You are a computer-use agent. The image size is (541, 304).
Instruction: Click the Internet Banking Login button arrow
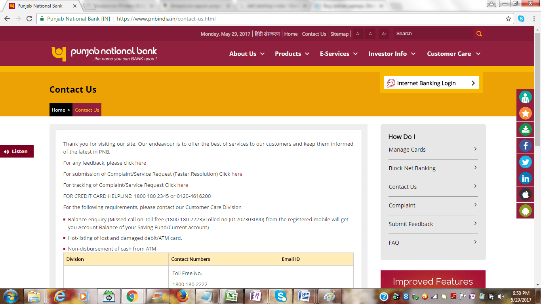point(473,83)
